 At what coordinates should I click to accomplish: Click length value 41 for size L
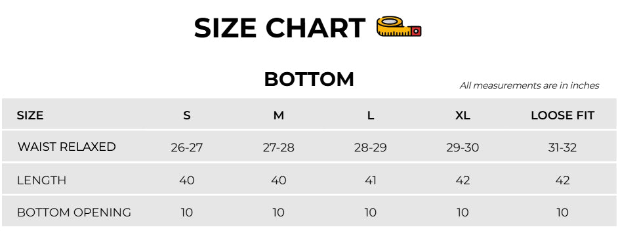371,180
